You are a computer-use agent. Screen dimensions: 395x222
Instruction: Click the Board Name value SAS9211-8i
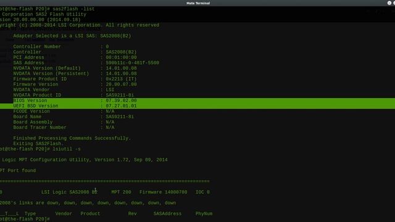tap(120, 117)
